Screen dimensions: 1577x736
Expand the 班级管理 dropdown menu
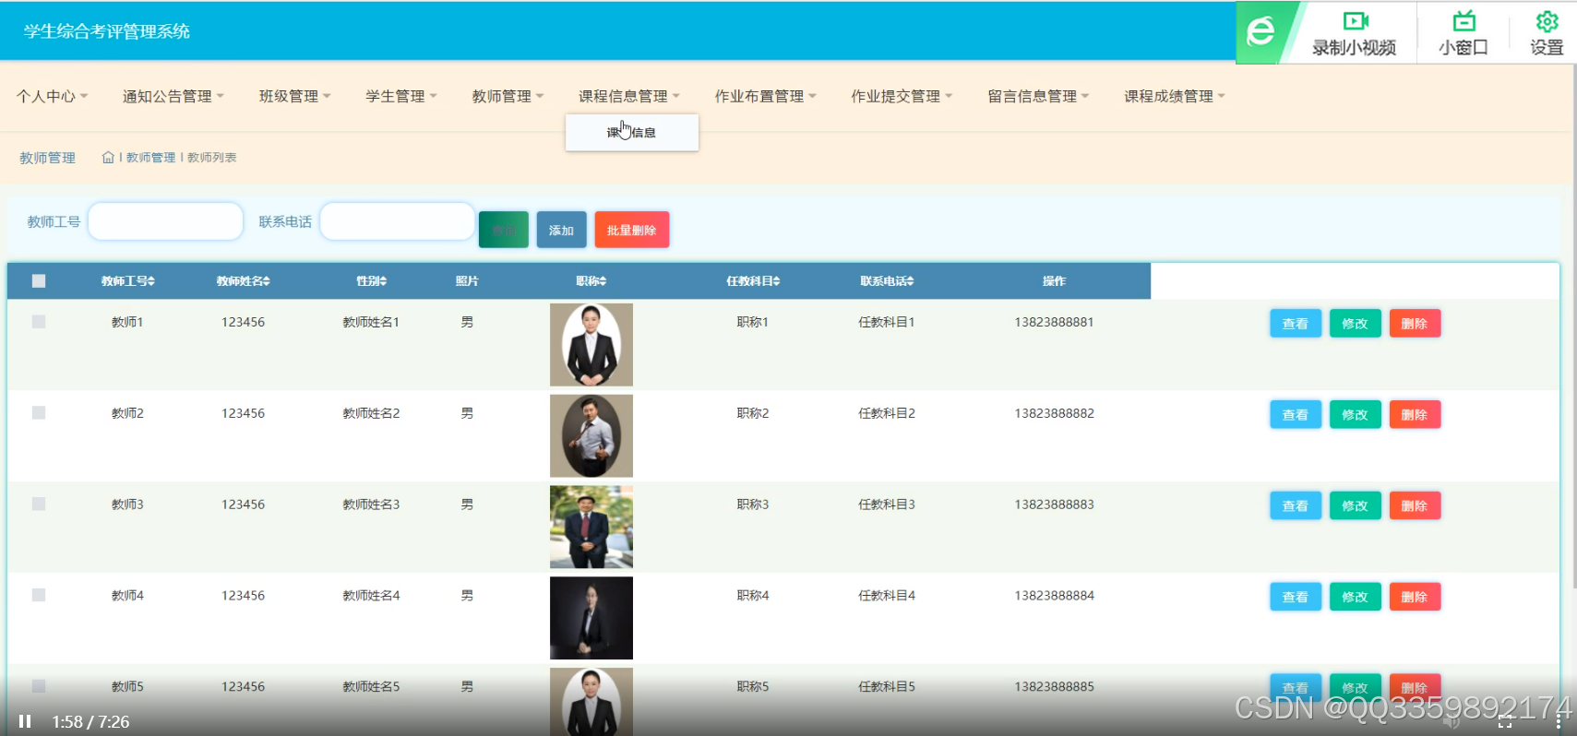tap(295, 96)
